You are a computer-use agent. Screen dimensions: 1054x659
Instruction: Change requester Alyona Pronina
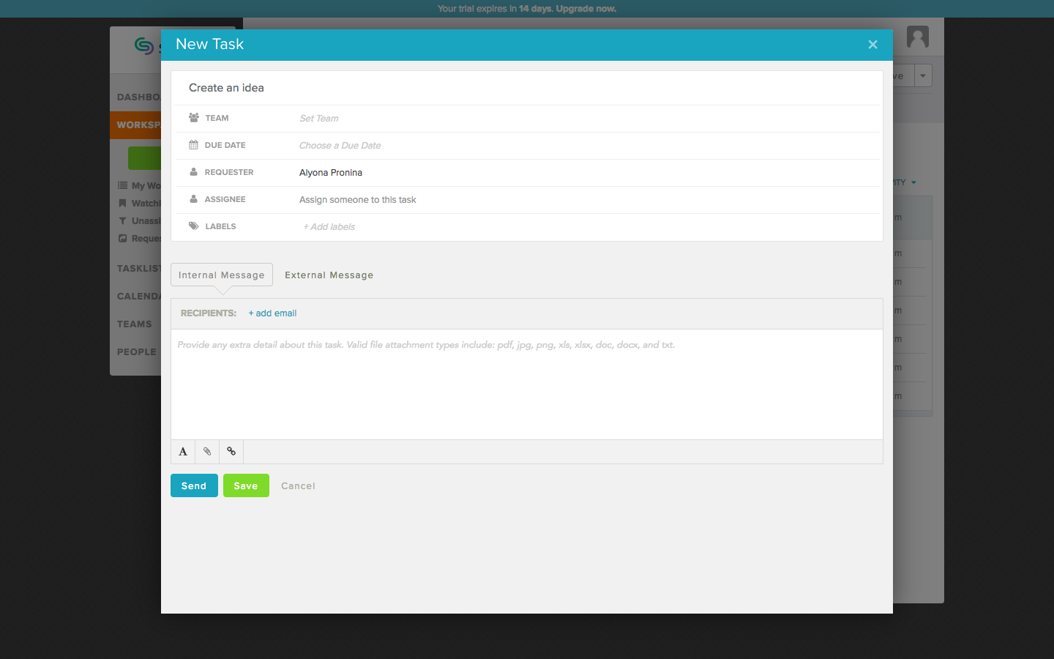[x=331, y=173]
